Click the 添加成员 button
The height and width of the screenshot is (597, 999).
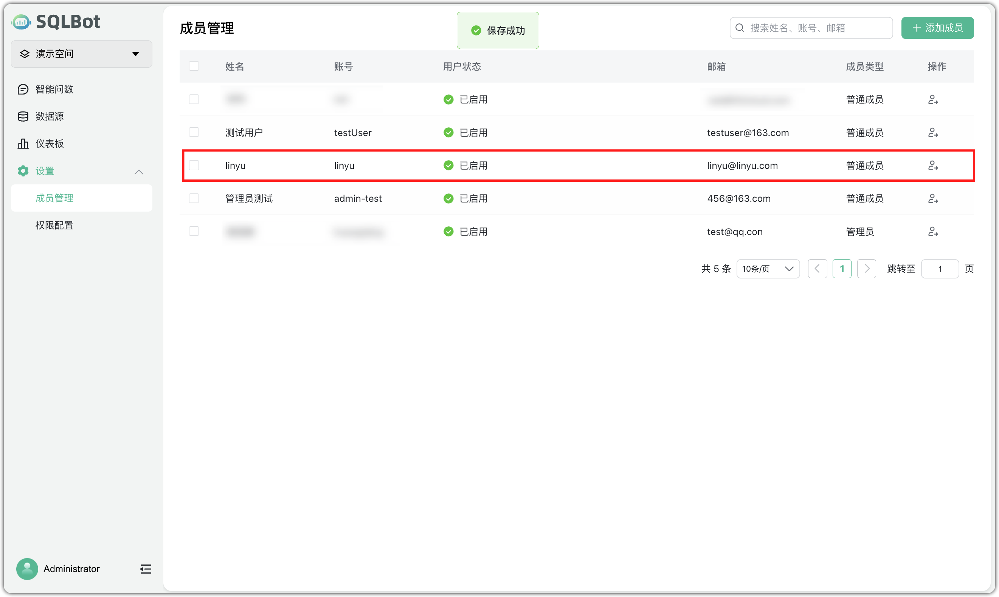tap(937, 28)
